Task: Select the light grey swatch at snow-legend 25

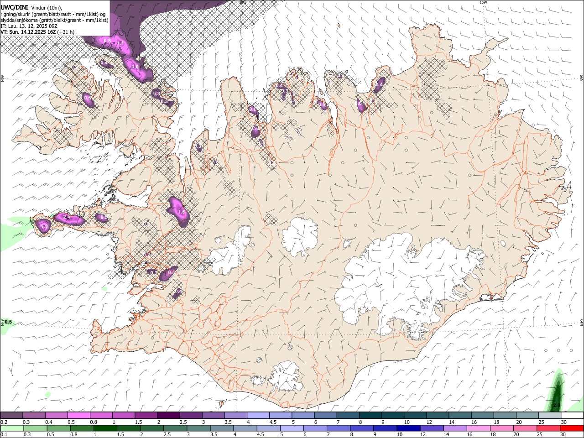Action: [549, 415]
